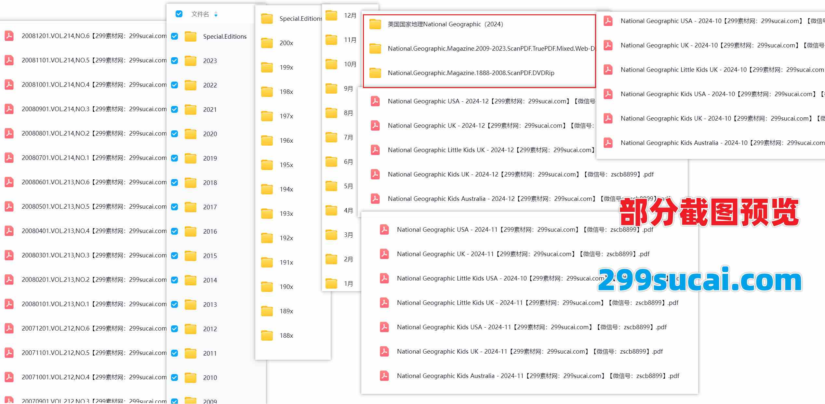Click PDF icon of 20080601.VOL.213,NO.6
Screen dimensions: 825x404
(9, 182)
